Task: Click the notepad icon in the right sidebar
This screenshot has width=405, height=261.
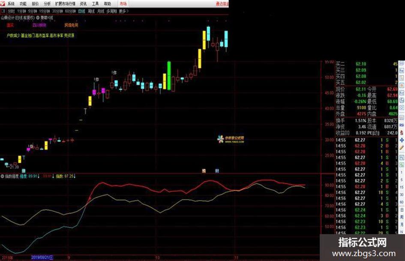Action: pos(402,78)
